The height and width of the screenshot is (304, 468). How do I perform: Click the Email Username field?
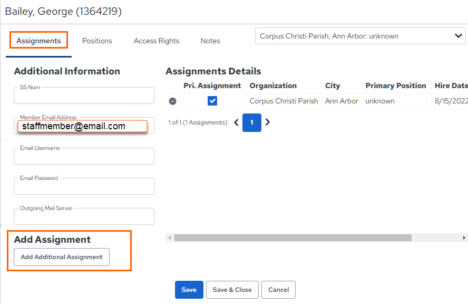pyautogui.click(x=84, y=156)
